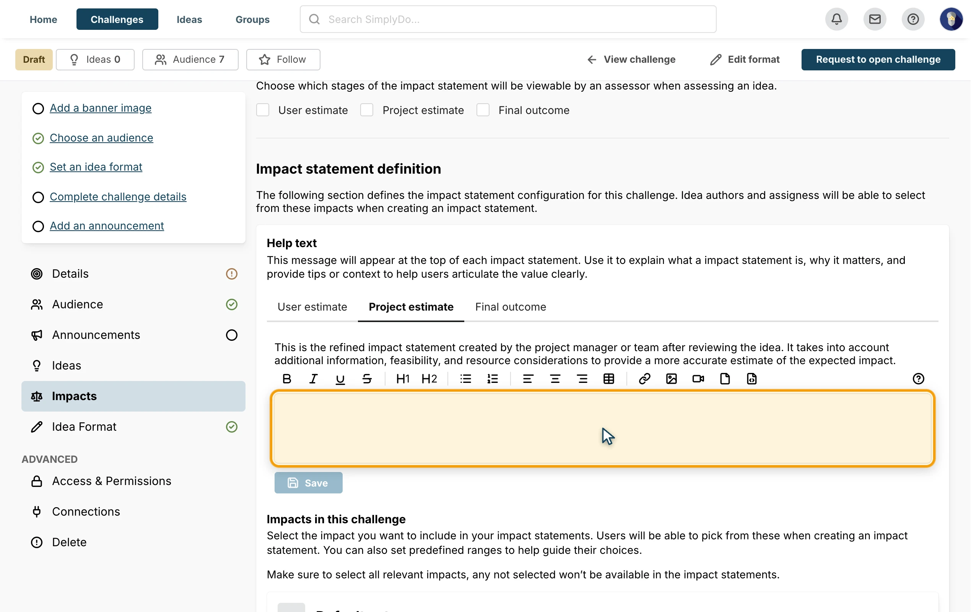979x612 pixels.
Task: Open the messages envelope icon
Action: click(875, 19)
